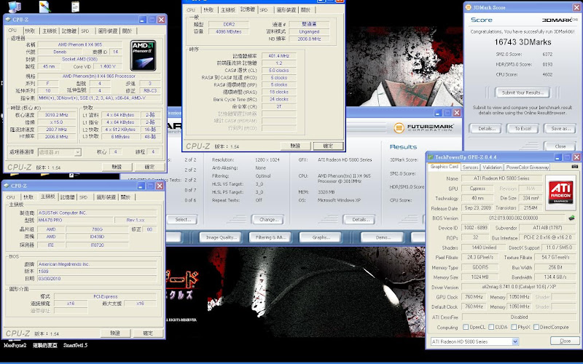Open the SPD tab in top-left CPU-Z
The height and width of the screenshot is (364, 583).
click(85, 31)
